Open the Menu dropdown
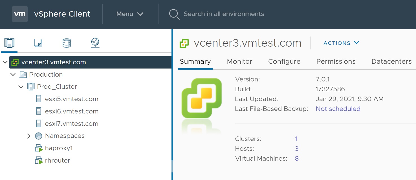The width and height of the screenshot is (416, 180). coord(130,14)
